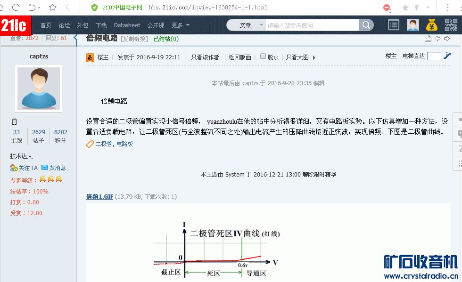Image resolution: width=462 pixels, height=282 pixels.
Task: Click 返回版面 link
Action: click(240, 57)
